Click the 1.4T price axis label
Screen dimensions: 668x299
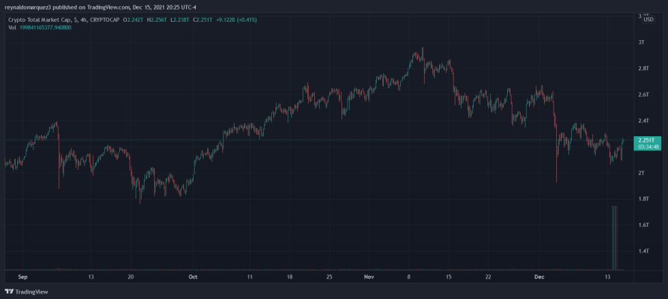643,251
